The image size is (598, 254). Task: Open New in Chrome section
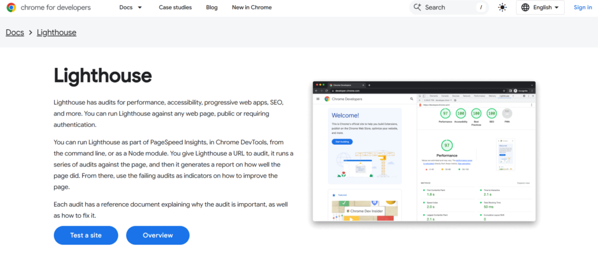[252, 7]
